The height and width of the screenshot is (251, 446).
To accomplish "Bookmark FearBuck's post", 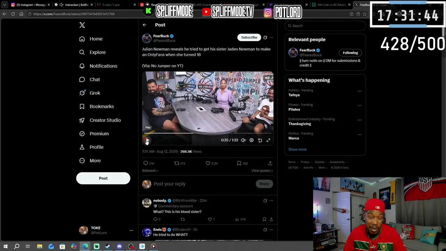I will coord(242,163).
